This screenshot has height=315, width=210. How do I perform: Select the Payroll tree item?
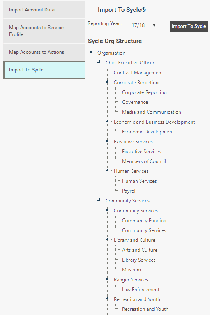click(129, 191)
